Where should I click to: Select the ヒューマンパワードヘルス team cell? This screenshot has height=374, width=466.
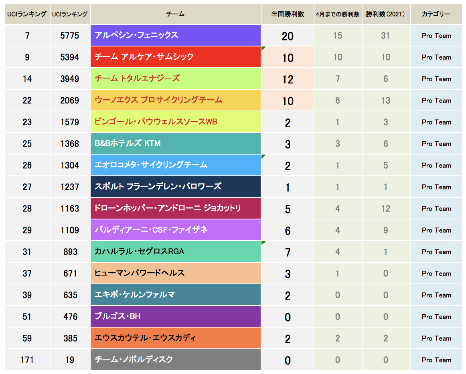pyautogui.click(x=176, y=273)
